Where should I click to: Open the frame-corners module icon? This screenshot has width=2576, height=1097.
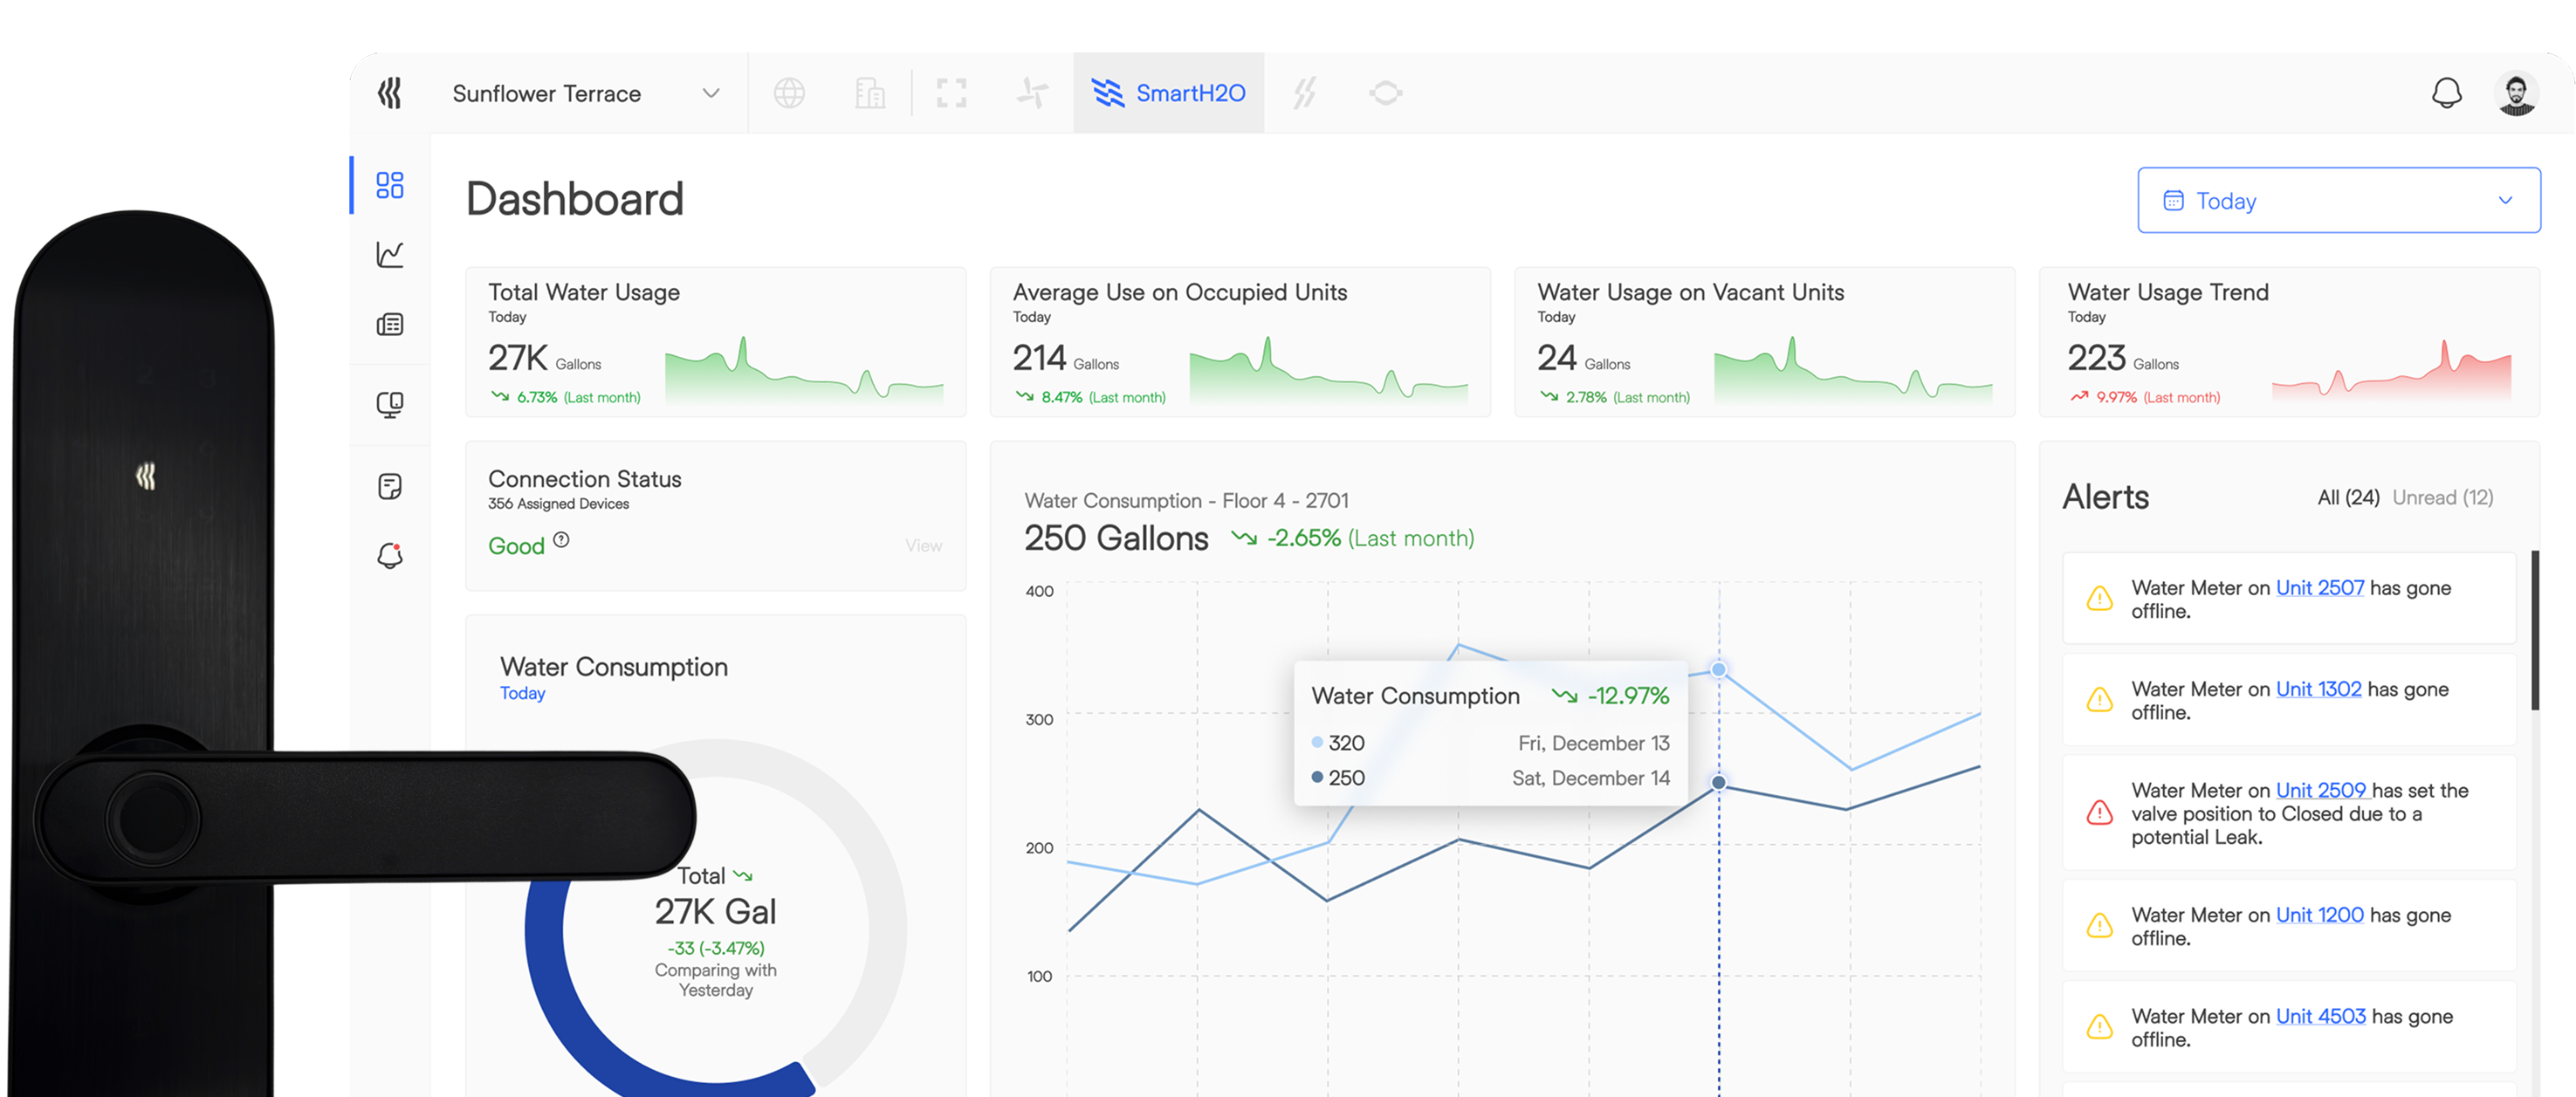951,93
